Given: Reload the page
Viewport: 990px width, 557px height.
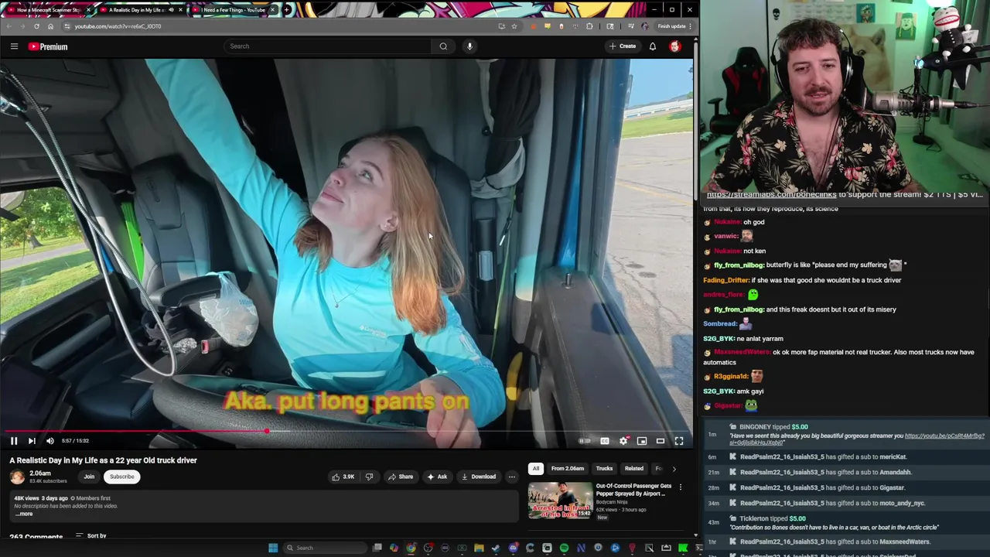Looking at the screenshot, I should 36,26.
